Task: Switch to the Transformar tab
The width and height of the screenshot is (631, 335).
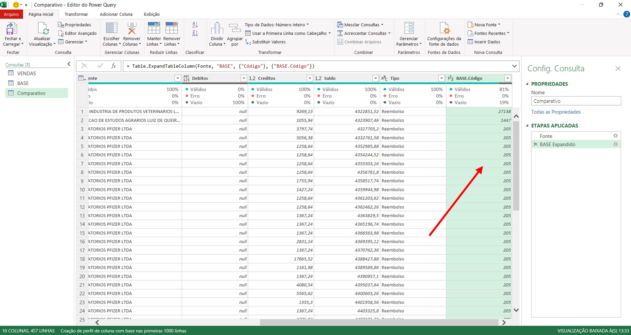Action: [76, 14]
